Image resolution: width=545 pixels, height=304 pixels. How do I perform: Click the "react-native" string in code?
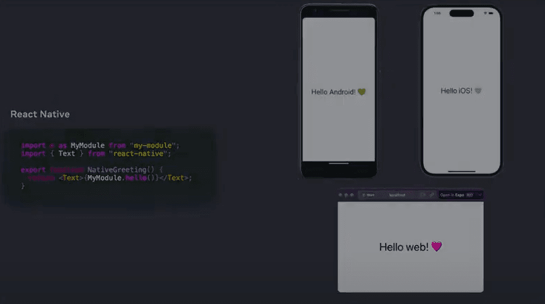138,154
